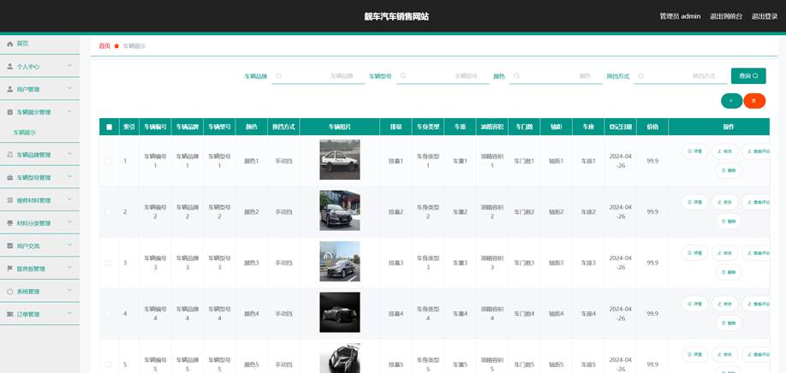
Task: Click the icon beside 车辆品牌管理
Action: tap(9, 155)
